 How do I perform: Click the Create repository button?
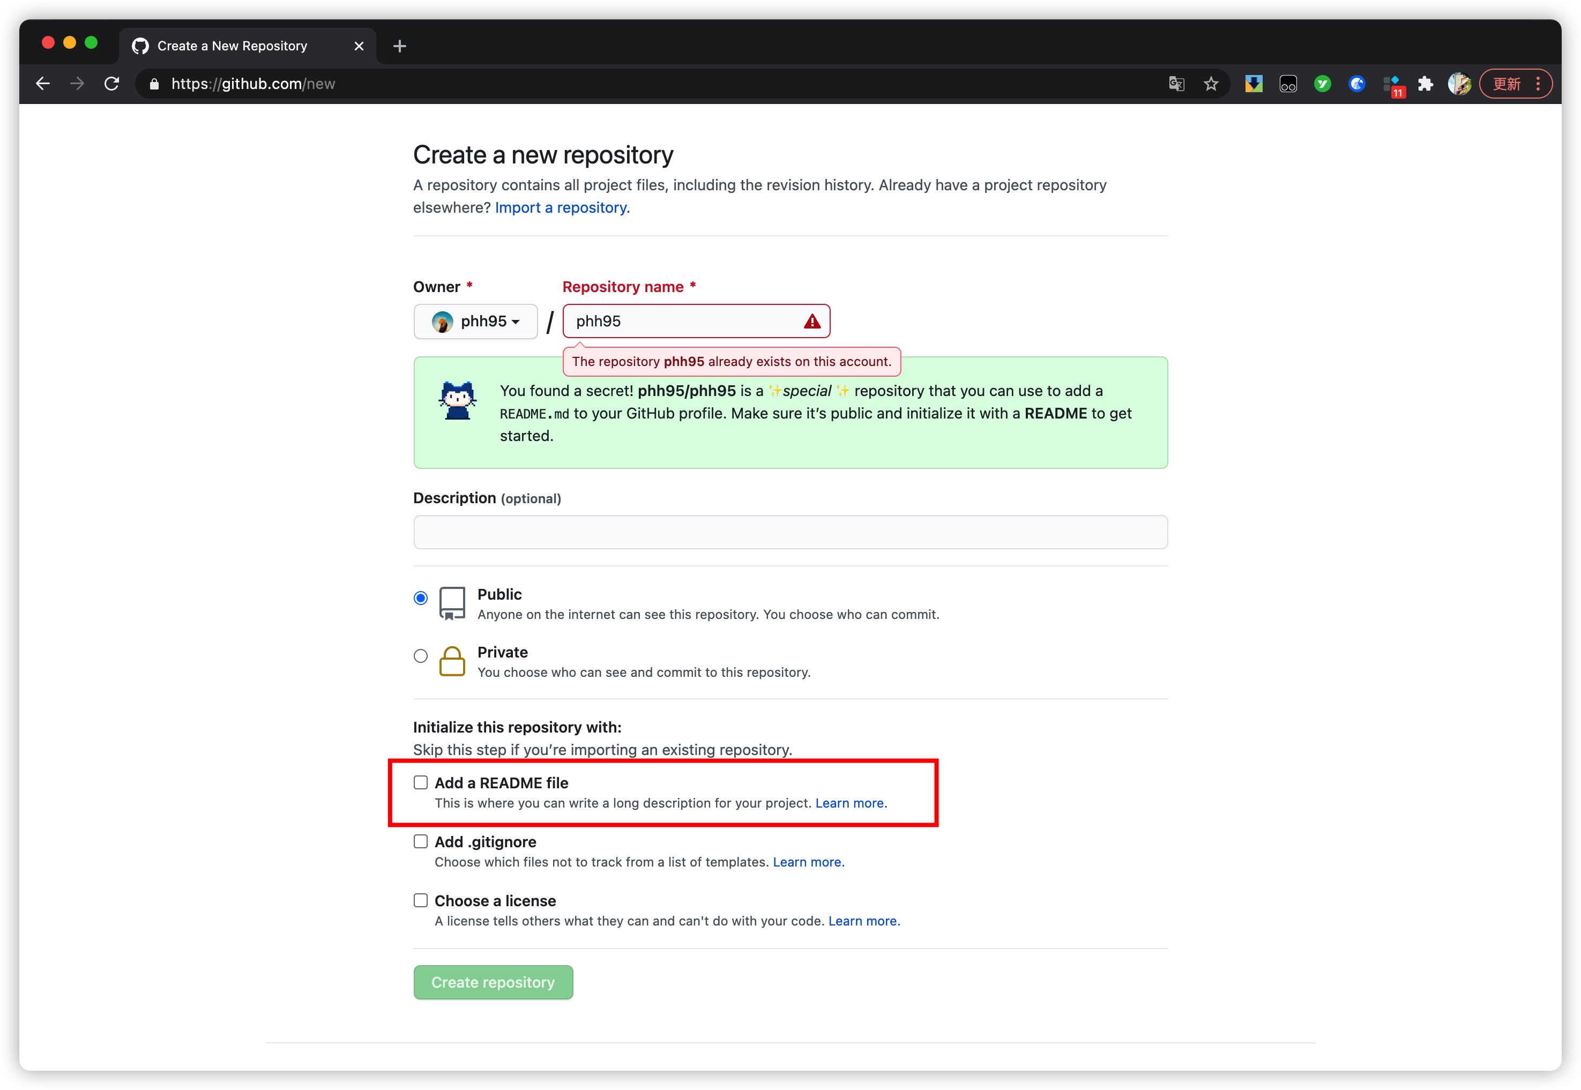click(x=493, y=982)
